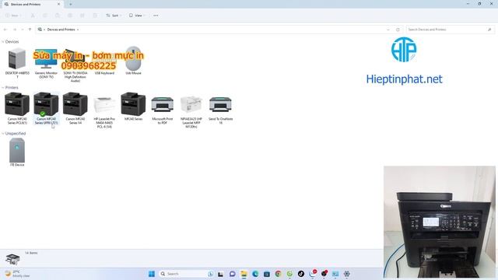The image size is (498, 280).
Task: Go back with the back arrow
Action: coord(5,30)
